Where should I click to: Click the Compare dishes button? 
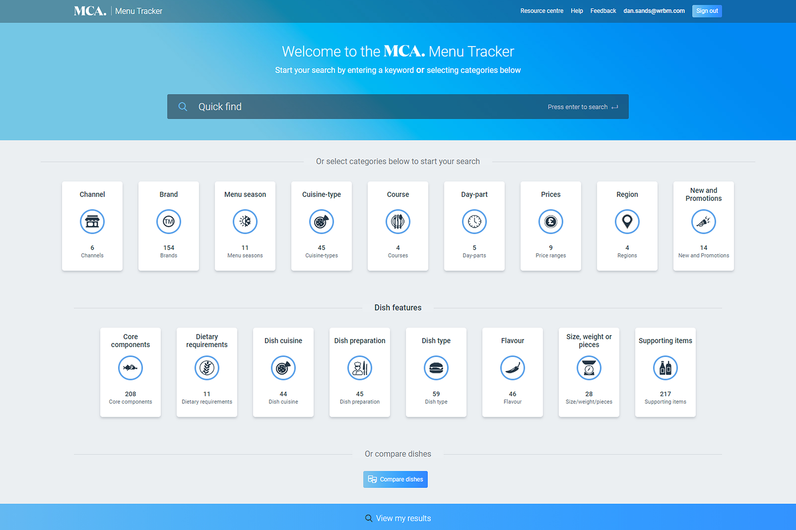[x=395, y=479]
